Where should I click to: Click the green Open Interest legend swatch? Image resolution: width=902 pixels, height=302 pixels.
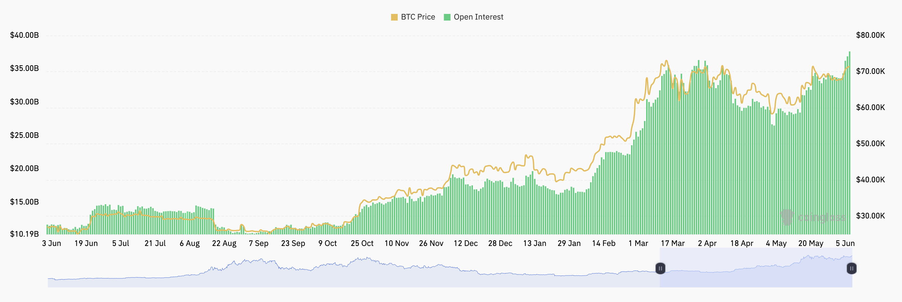click(x=447, y=17)
